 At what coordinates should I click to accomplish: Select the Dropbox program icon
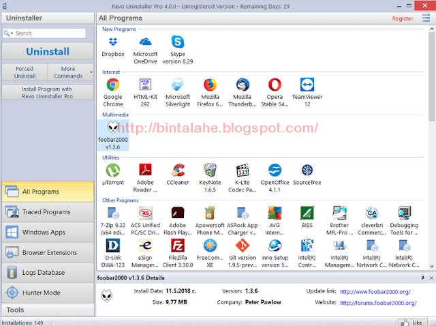click(113, 42)
